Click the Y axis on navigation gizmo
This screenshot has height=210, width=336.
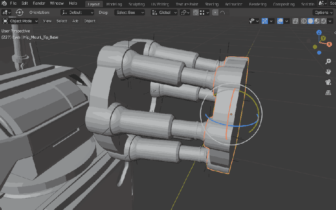click(x=323, y=38)
